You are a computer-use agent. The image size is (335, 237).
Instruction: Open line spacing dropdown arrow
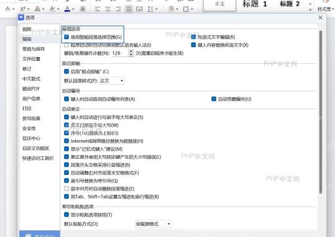coord(157,9)
